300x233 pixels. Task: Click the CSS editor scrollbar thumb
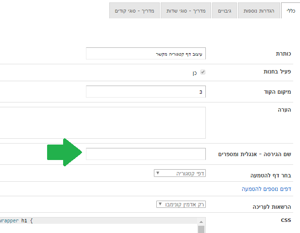click(201, 229)
